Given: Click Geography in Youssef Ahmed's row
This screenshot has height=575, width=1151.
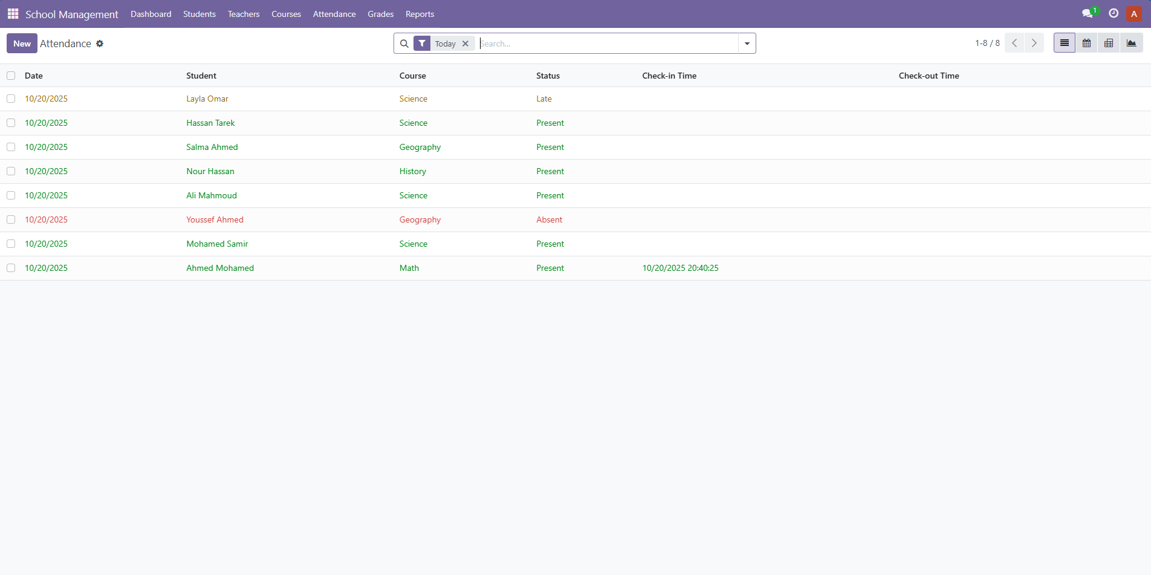Looking at the screenshot, I should [420, 219].
